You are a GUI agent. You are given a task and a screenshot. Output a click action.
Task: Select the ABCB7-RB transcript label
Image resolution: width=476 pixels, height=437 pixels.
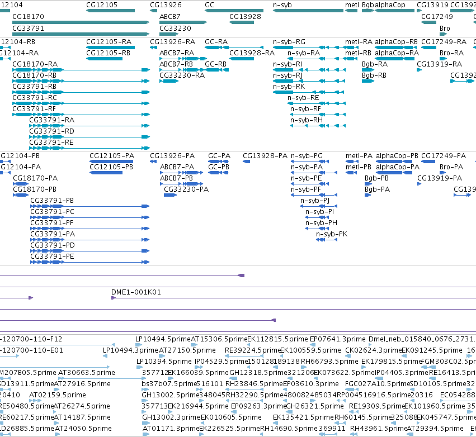[x=176, y=64]
